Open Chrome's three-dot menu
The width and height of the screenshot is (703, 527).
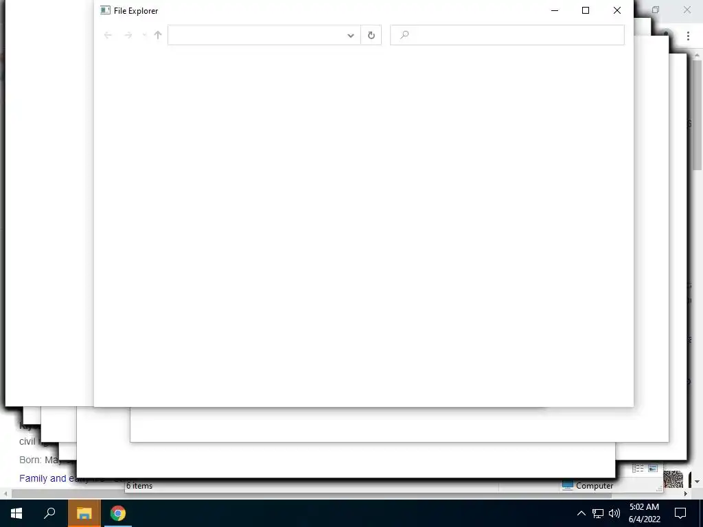688,36
